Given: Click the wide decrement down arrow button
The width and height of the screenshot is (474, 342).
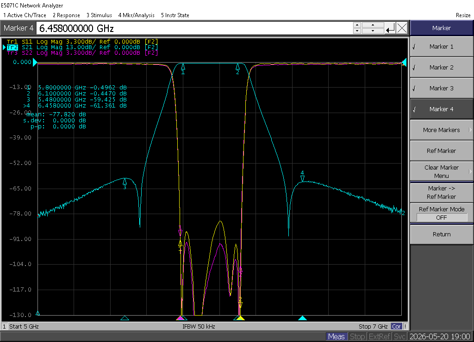Looking at the screenshot, I should 373,31.
